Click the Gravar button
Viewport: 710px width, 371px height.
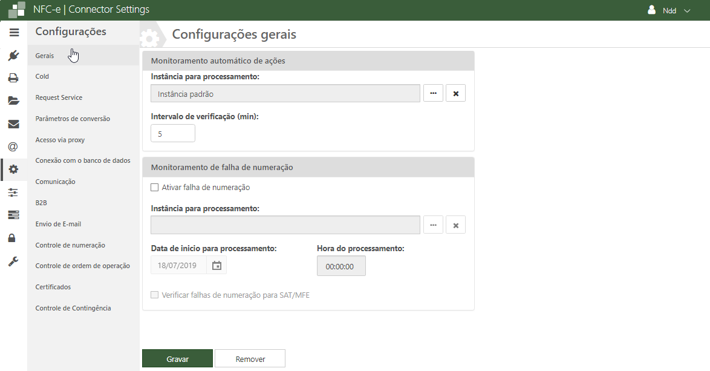click(177, 358)
